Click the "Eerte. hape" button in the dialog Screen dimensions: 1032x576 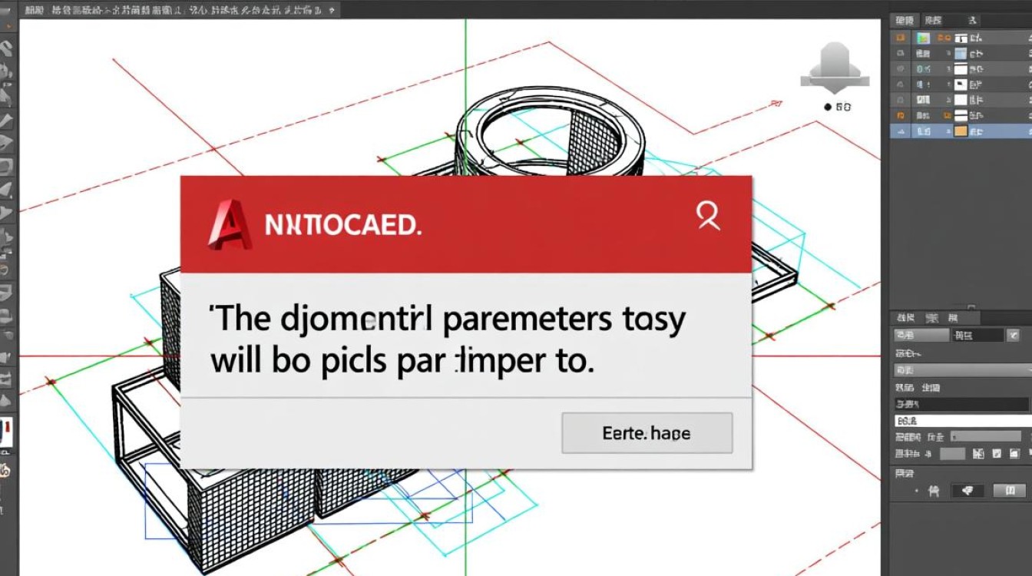click(647, 433)
